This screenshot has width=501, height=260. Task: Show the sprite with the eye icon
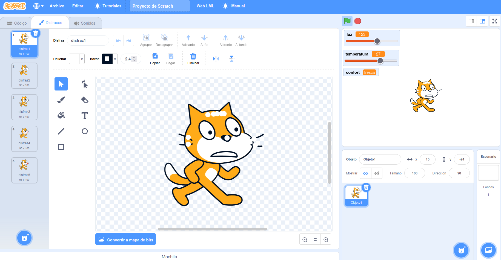[365, 173]
